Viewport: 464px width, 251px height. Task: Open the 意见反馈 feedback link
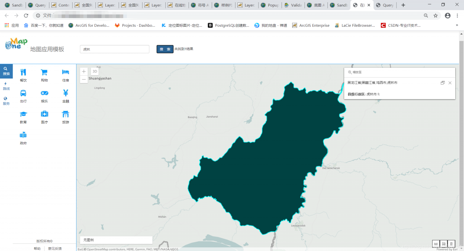tap(55, 248)
